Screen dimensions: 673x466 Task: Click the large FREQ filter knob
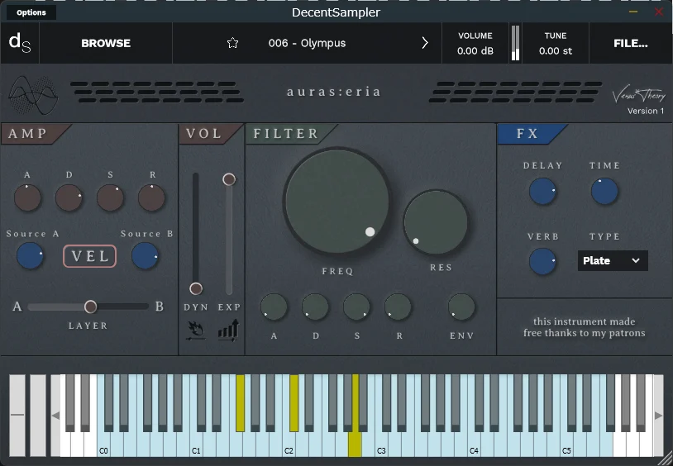[337, 202]
